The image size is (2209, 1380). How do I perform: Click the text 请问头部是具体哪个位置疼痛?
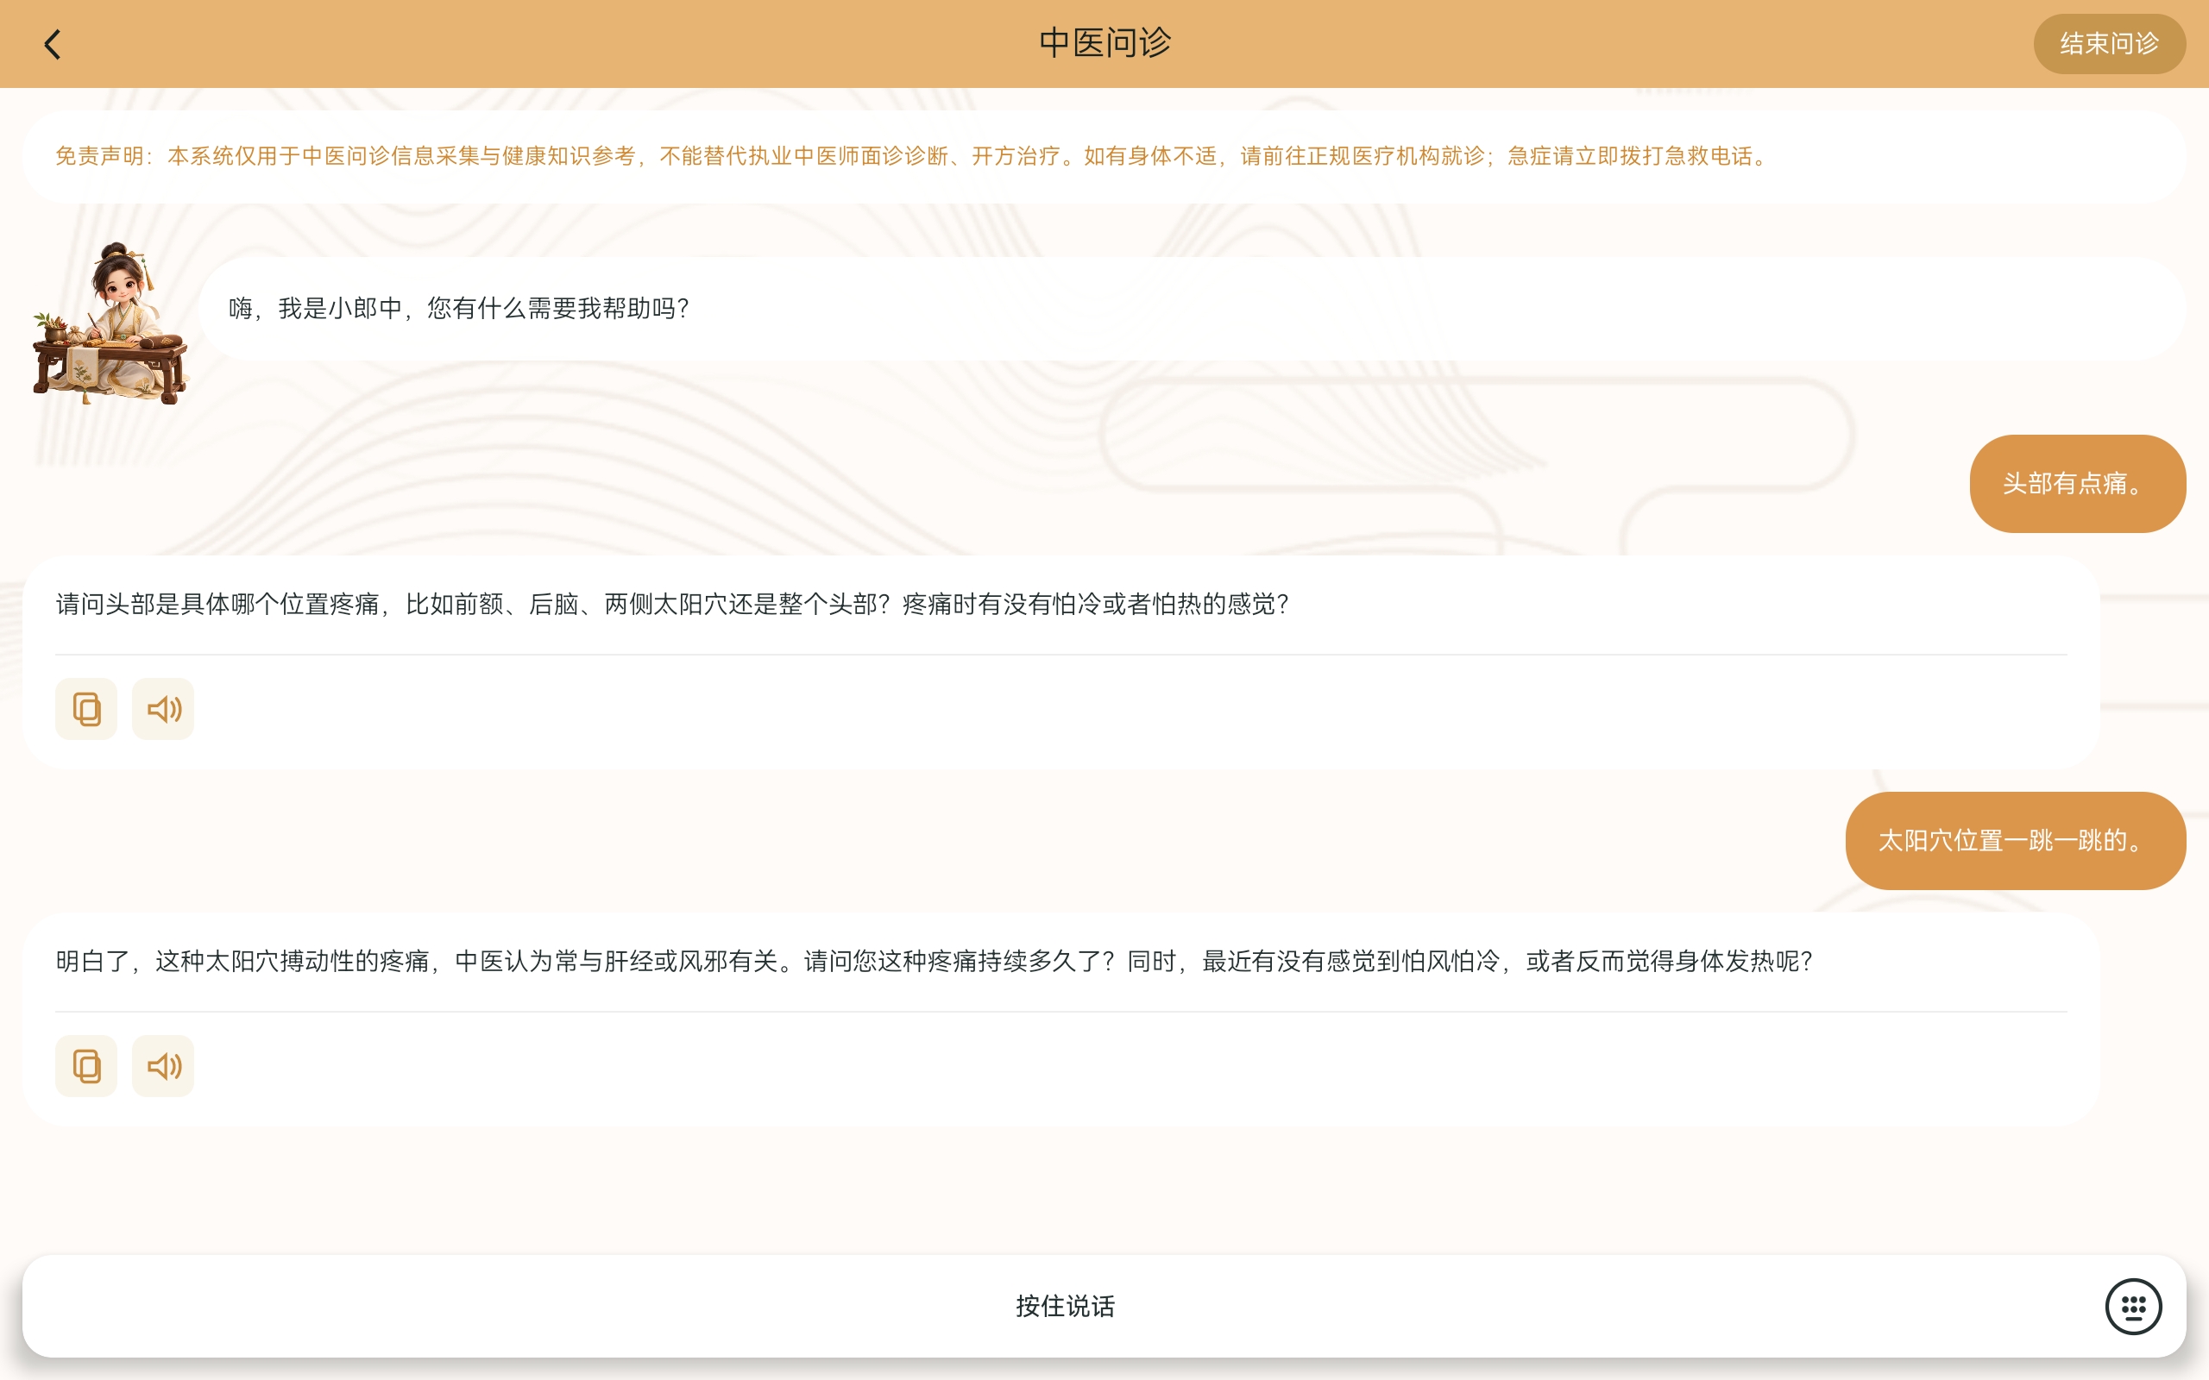[x=217, y=605]
